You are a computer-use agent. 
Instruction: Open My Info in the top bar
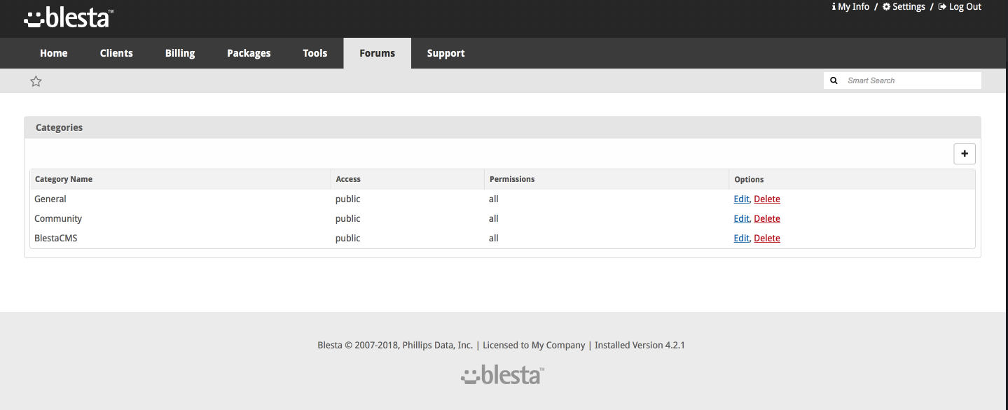[x=850, y=6]
